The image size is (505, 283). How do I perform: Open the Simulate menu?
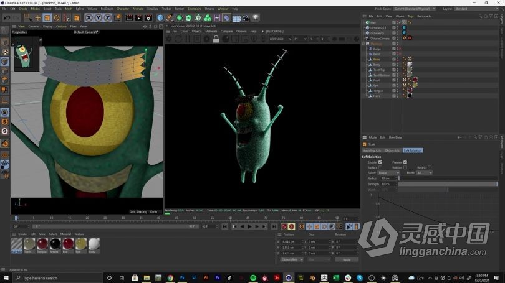153,9
